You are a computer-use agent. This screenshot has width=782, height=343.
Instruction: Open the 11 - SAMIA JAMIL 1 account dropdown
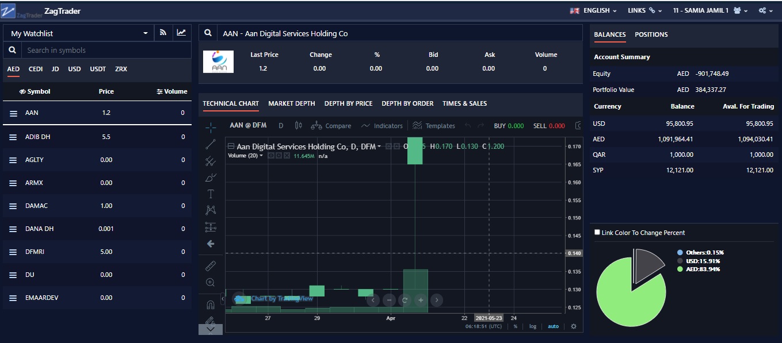click(x=710, y=10)
